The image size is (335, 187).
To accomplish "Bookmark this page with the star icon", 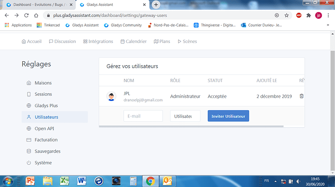I will click(x=286, y=15).
